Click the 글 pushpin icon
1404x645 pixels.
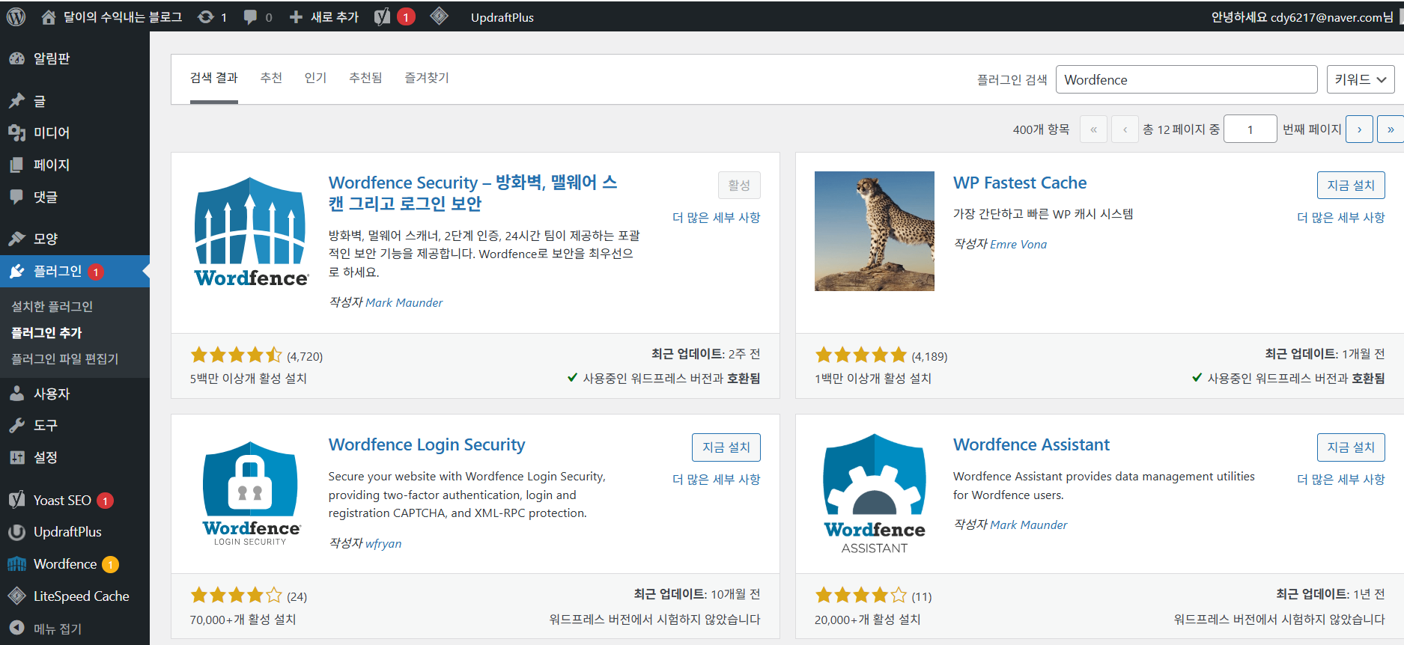[16, 101]
